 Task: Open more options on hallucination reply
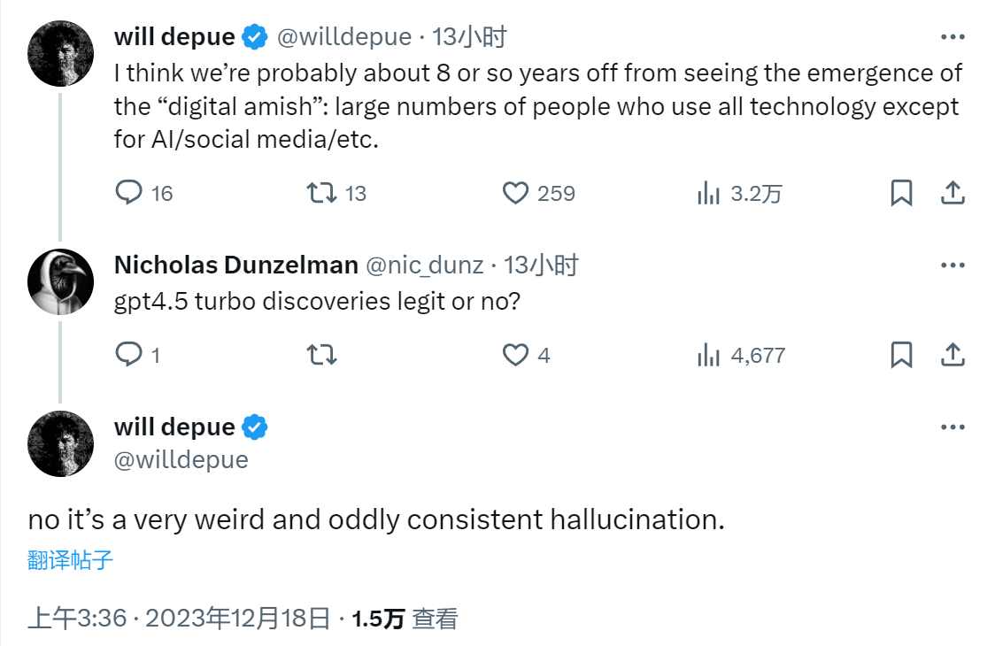pyautogui.click(x=952, y=427)
